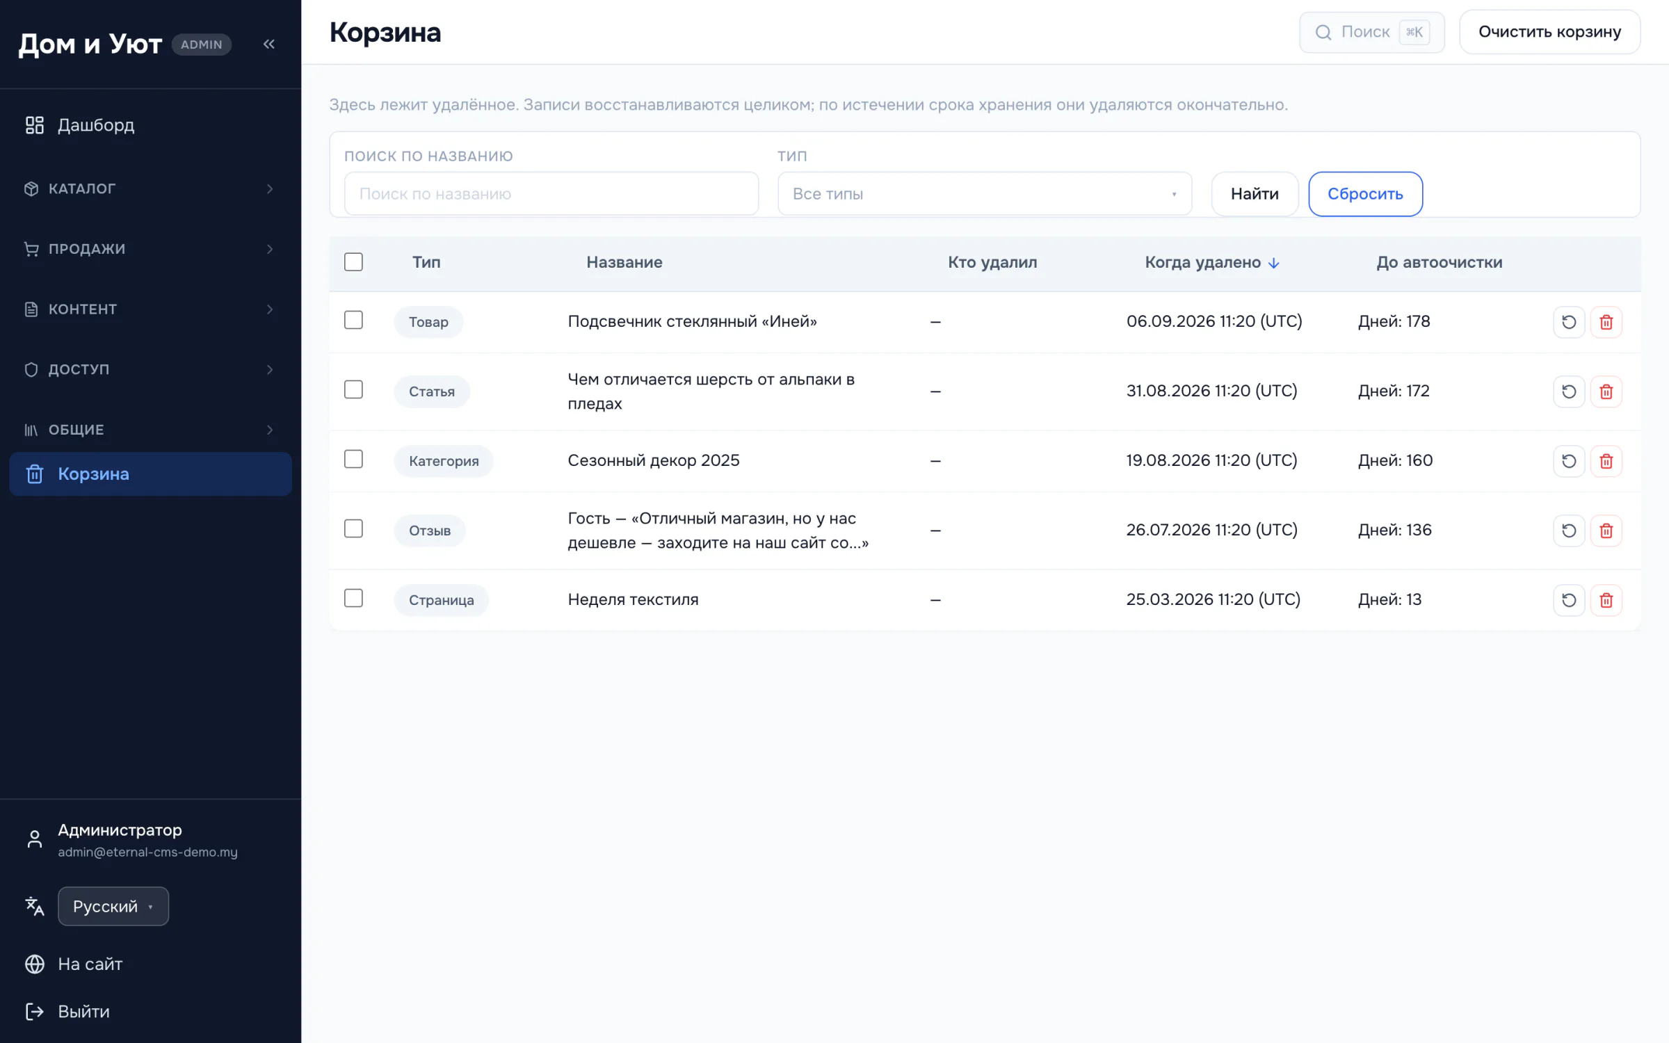1669x1043 pixels.
Task: Delete the Отзыв row permanently
Action: pos(1606,531)
